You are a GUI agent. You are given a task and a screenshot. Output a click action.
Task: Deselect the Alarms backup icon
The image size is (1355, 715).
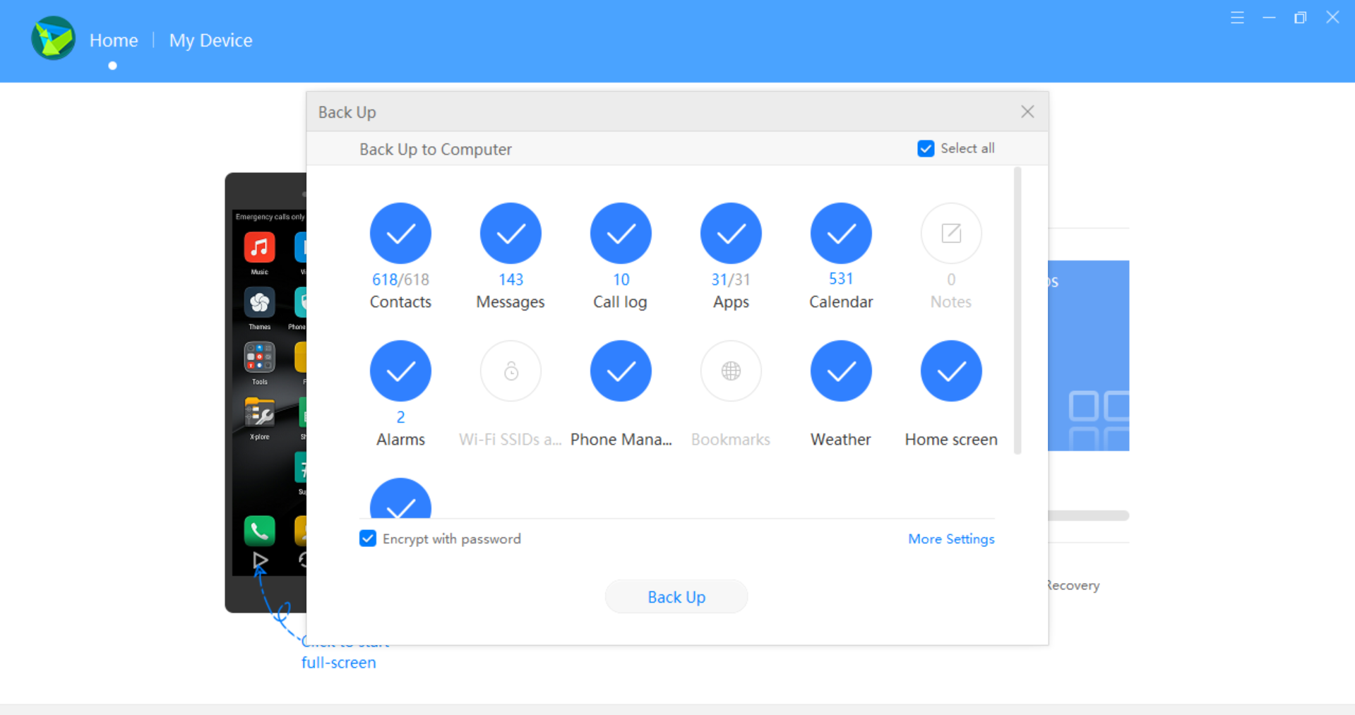point(400,371)
